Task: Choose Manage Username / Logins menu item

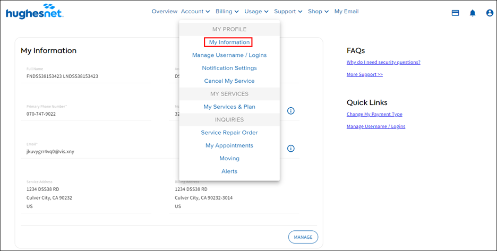Action: (x=229, y=55)
